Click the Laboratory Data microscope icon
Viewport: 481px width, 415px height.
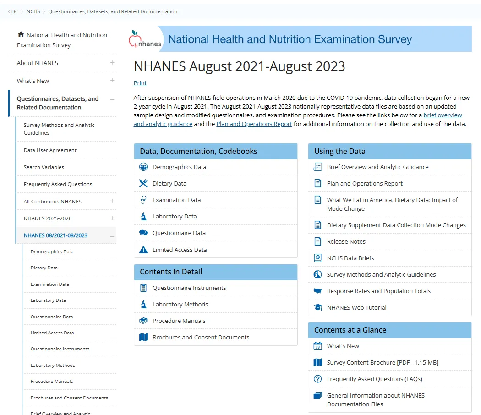tap(143, 217)
